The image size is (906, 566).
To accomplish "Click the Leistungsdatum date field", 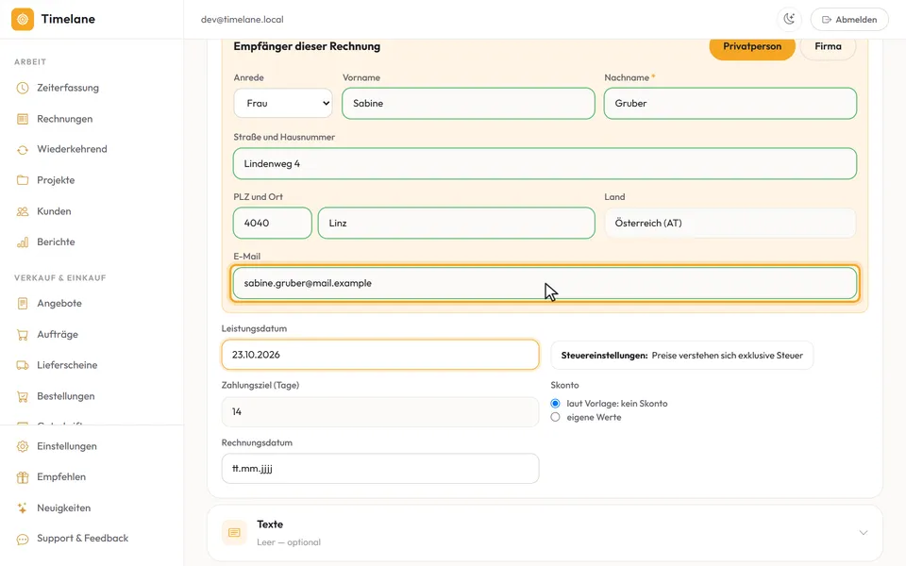I will (x=380, y=355).
